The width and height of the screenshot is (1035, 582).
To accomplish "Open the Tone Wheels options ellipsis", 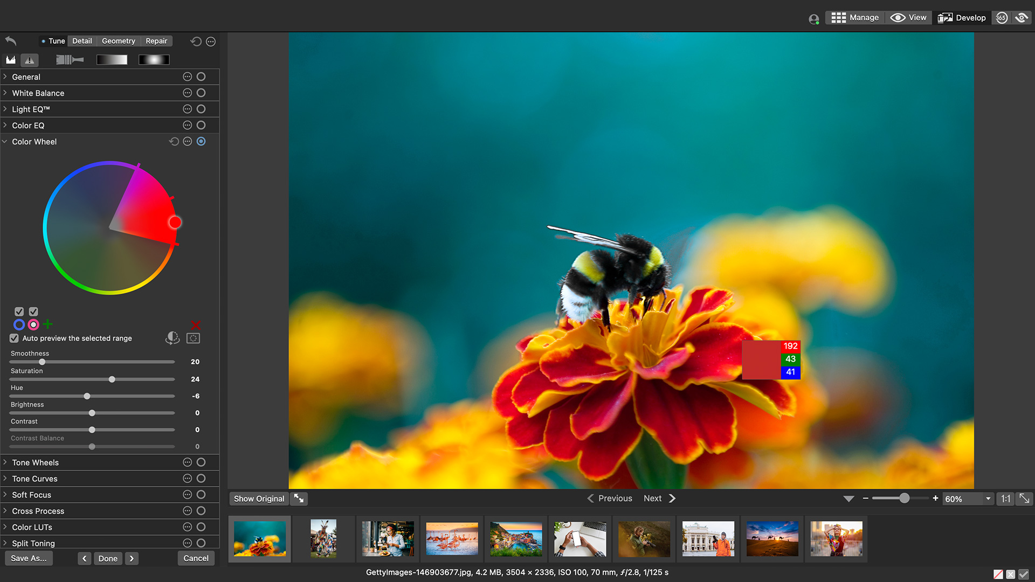I will pyautogui.click(x=188, y=462).
